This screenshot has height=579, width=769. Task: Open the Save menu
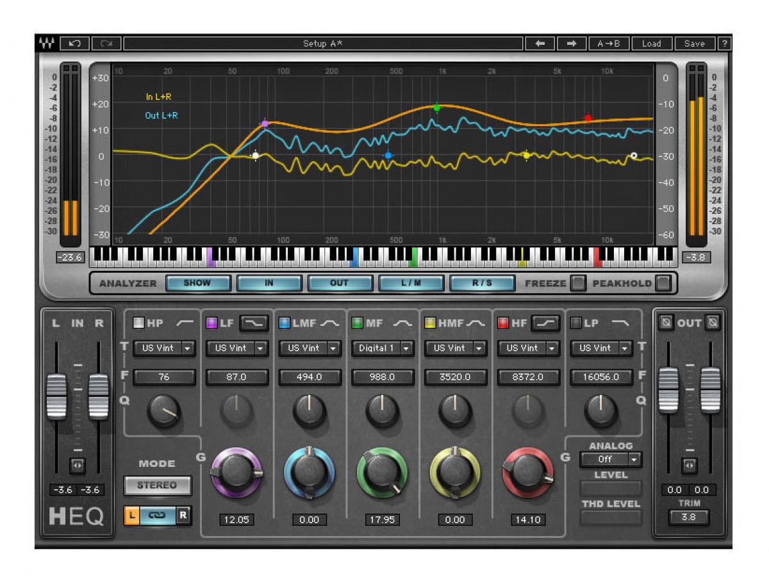click(x=695, y=44)
